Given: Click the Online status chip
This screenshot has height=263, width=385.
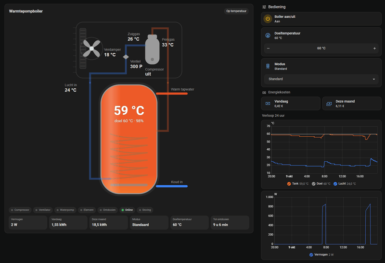Looking at the screenshot, I should click(127, 210).
